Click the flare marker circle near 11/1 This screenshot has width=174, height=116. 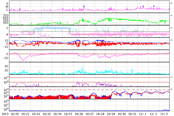tap(143, 6)
